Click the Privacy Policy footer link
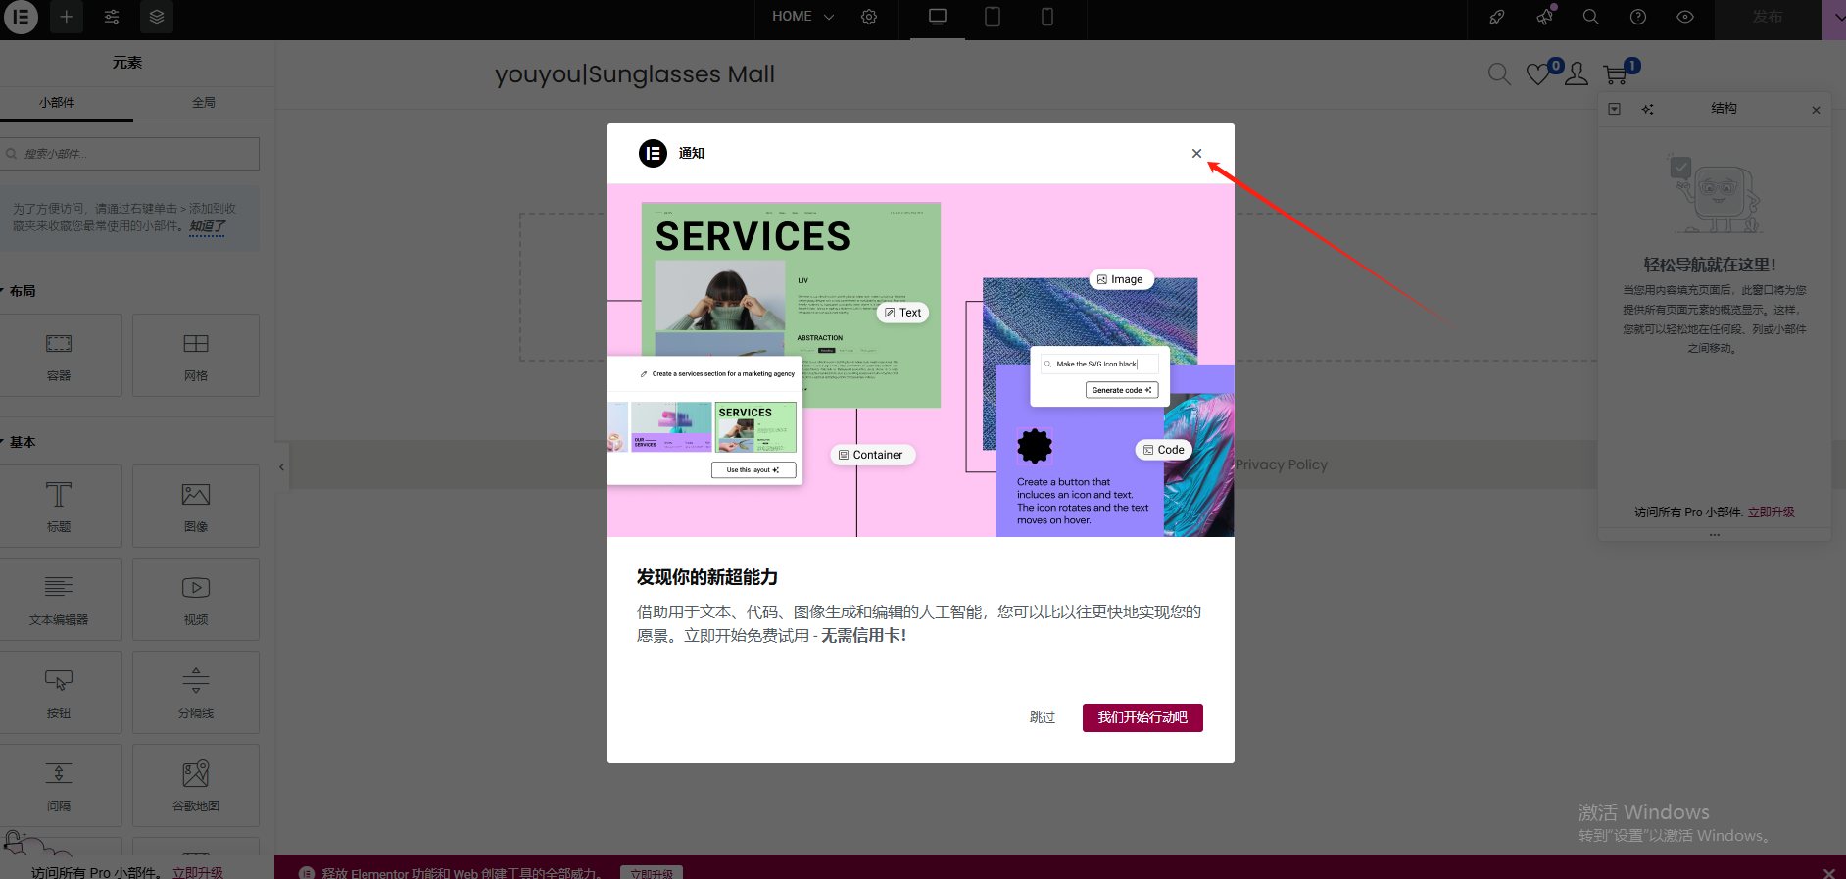This screenshot has width=1846, height=879. [1281, 464]
